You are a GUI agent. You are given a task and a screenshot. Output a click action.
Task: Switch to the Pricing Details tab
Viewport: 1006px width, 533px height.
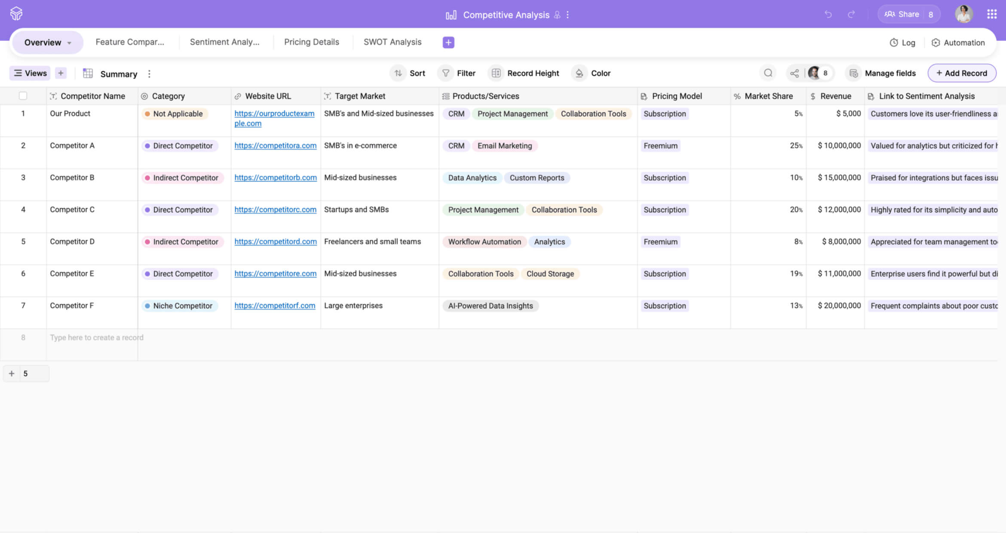tap(311, 42)
